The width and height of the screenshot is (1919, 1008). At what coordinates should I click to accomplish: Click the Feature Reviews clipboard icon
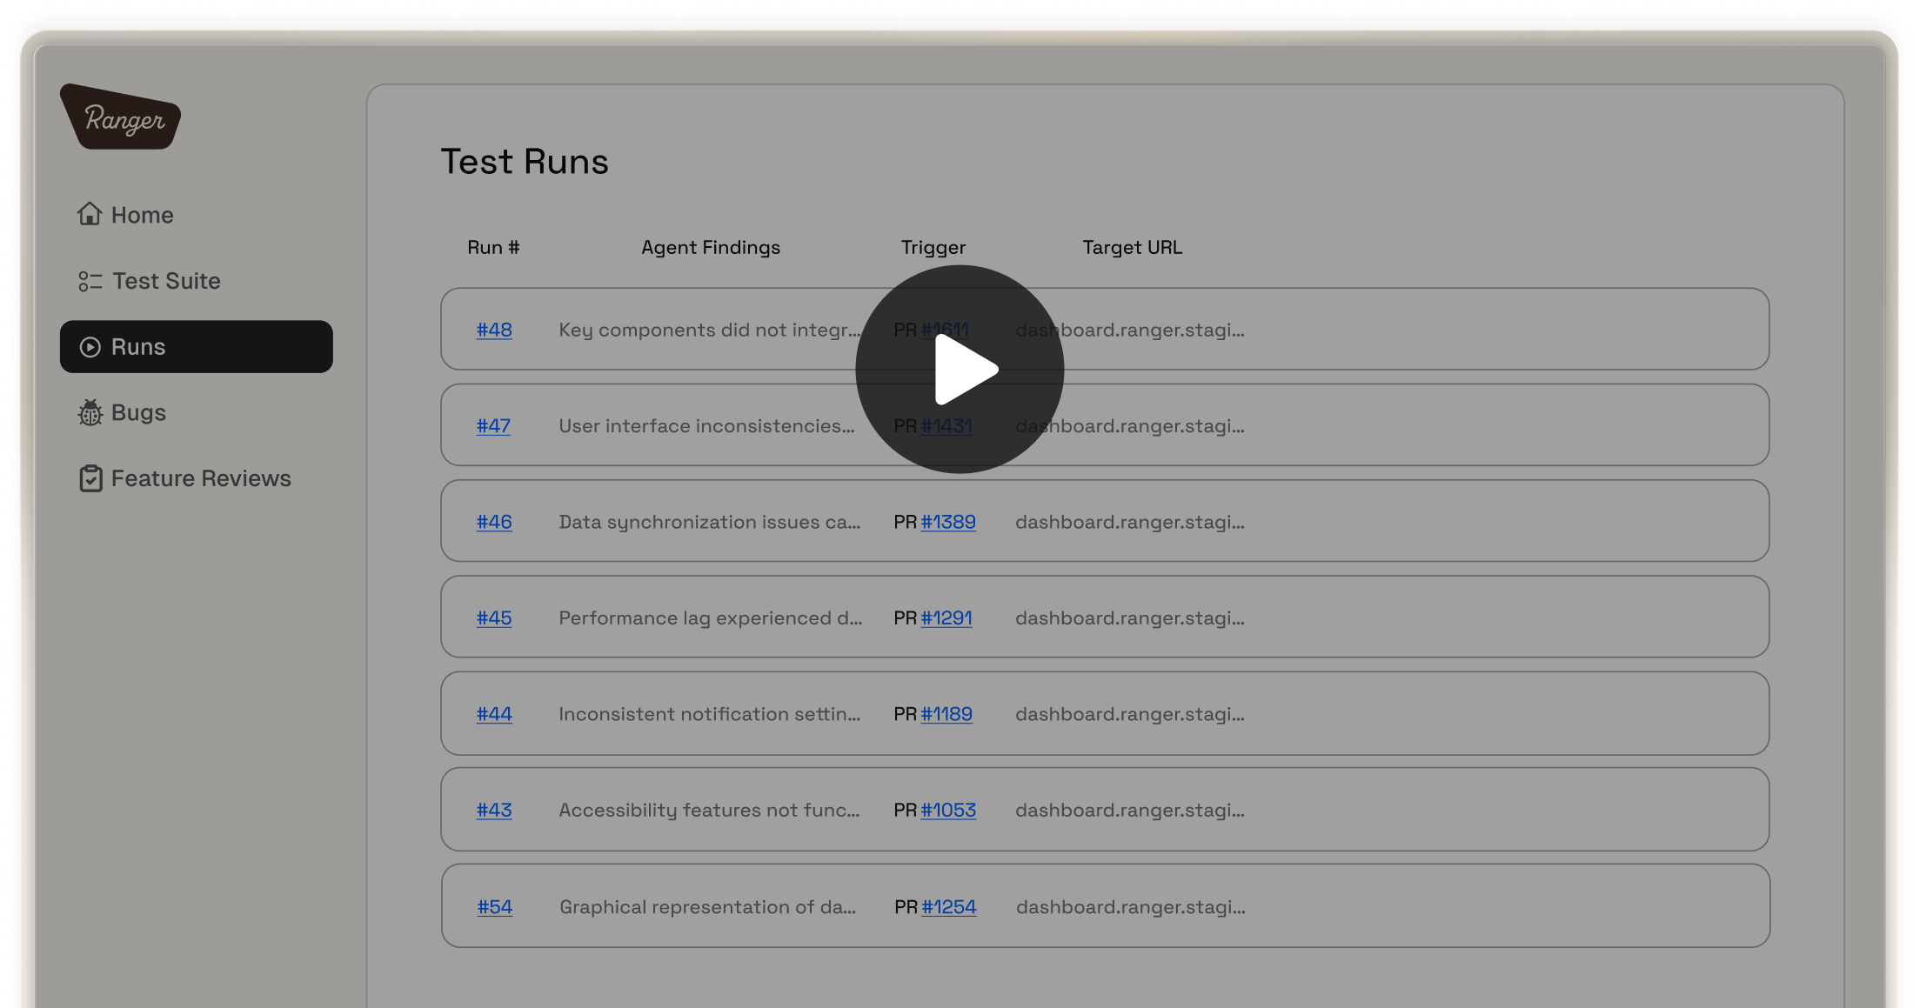pyautogui.click(x=90, y=478)
